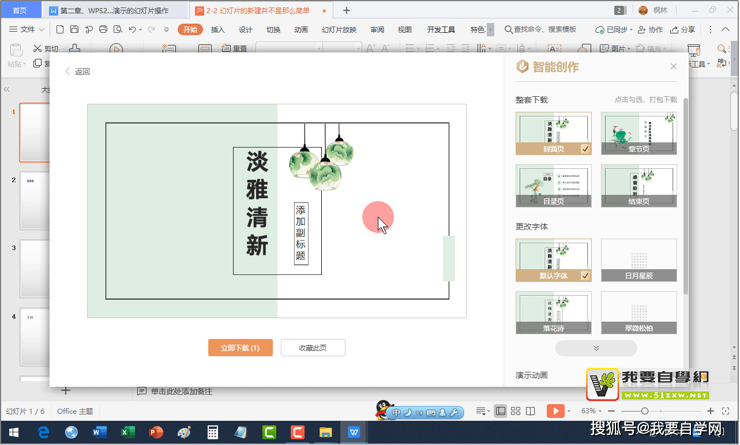Collapse the slide thumbnail pane
Viewport: 740px width, 445px height.
7,89
